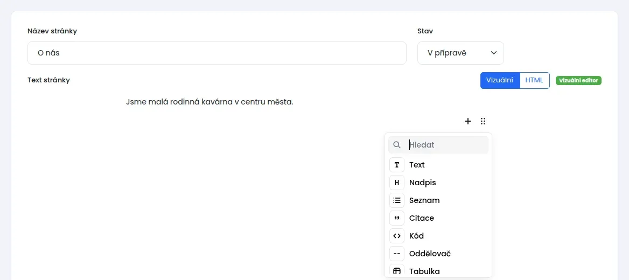Click the Název stránky label
Viewport: 629px width, 280px height.
tap(52, 31)
